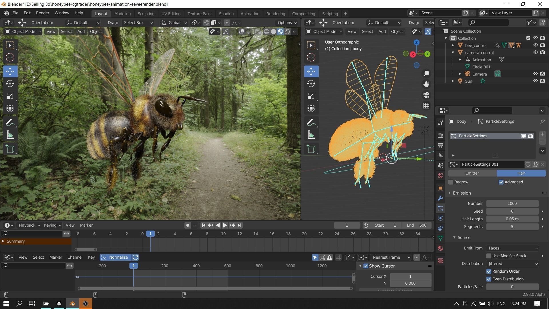The height and width of the screenshot is (309, 549).
Task: Enable the Regrow checkbox
Action: pyautogui.click(x=451, y=182)
